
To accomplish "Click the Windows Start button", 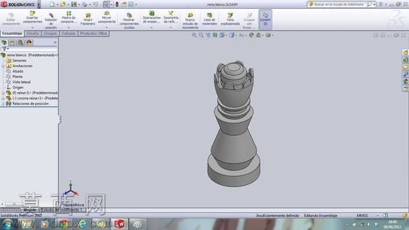I will (x=8, y=224).
